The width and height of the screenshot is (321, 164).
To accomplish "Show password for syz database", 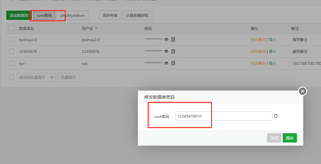I will pyautogui.click(x=166, y=63).
